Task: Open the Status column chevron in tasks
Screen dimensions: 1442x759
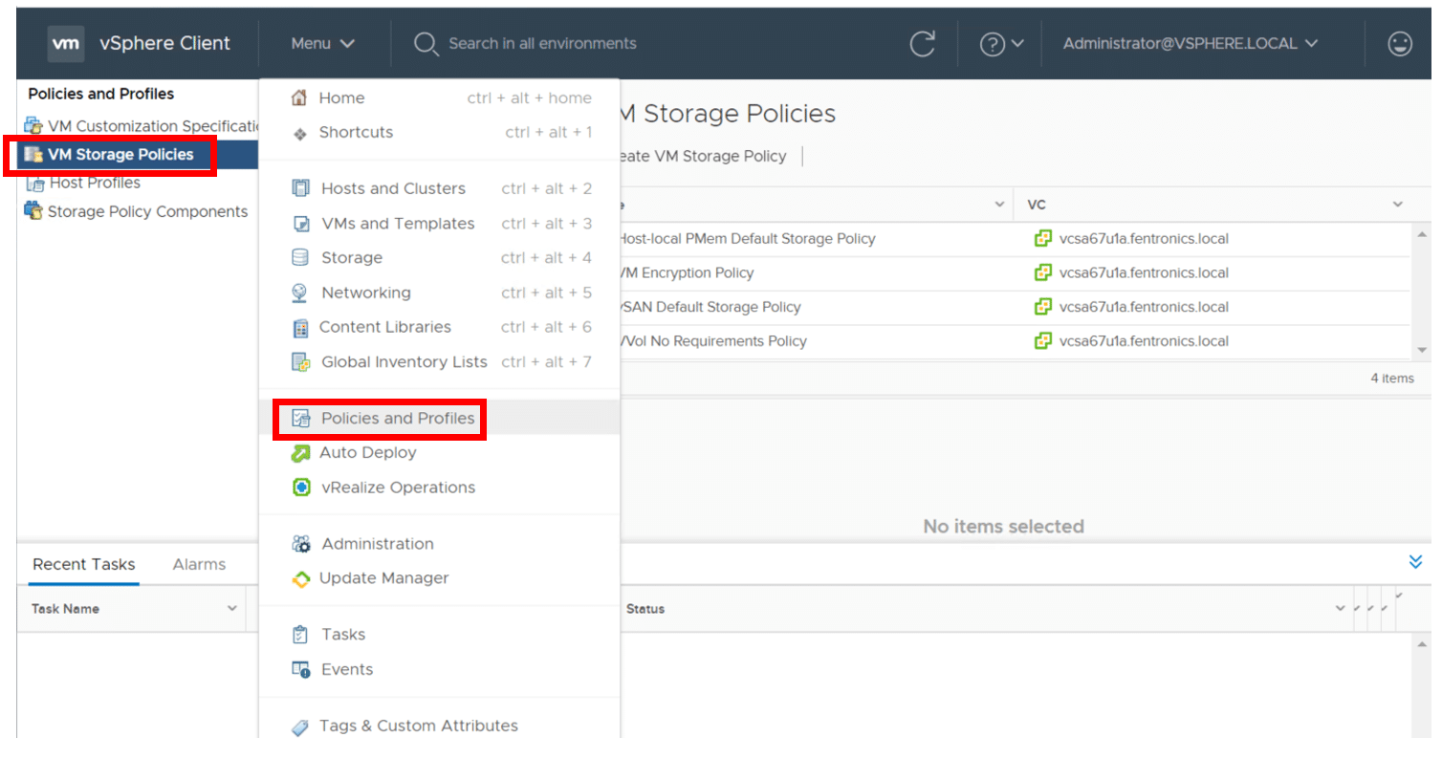Action: click(x=1341, y=609)
